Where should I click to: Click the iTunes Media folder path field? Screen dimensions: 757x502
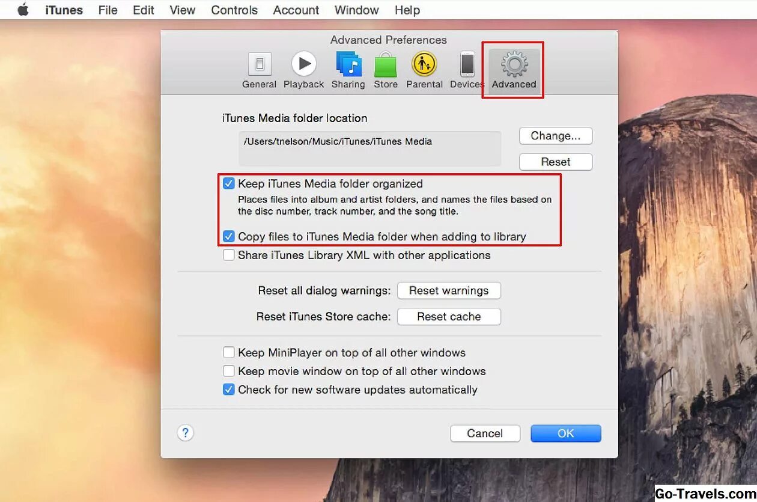(x=370, y=148)
